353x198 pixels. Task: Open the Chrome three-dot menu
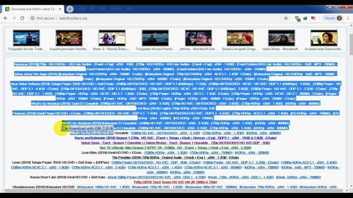point(348,18)
